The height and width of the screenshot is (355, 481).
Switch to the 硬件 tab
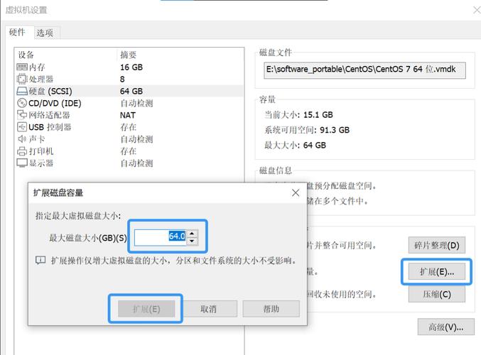[x=17, y=32]
